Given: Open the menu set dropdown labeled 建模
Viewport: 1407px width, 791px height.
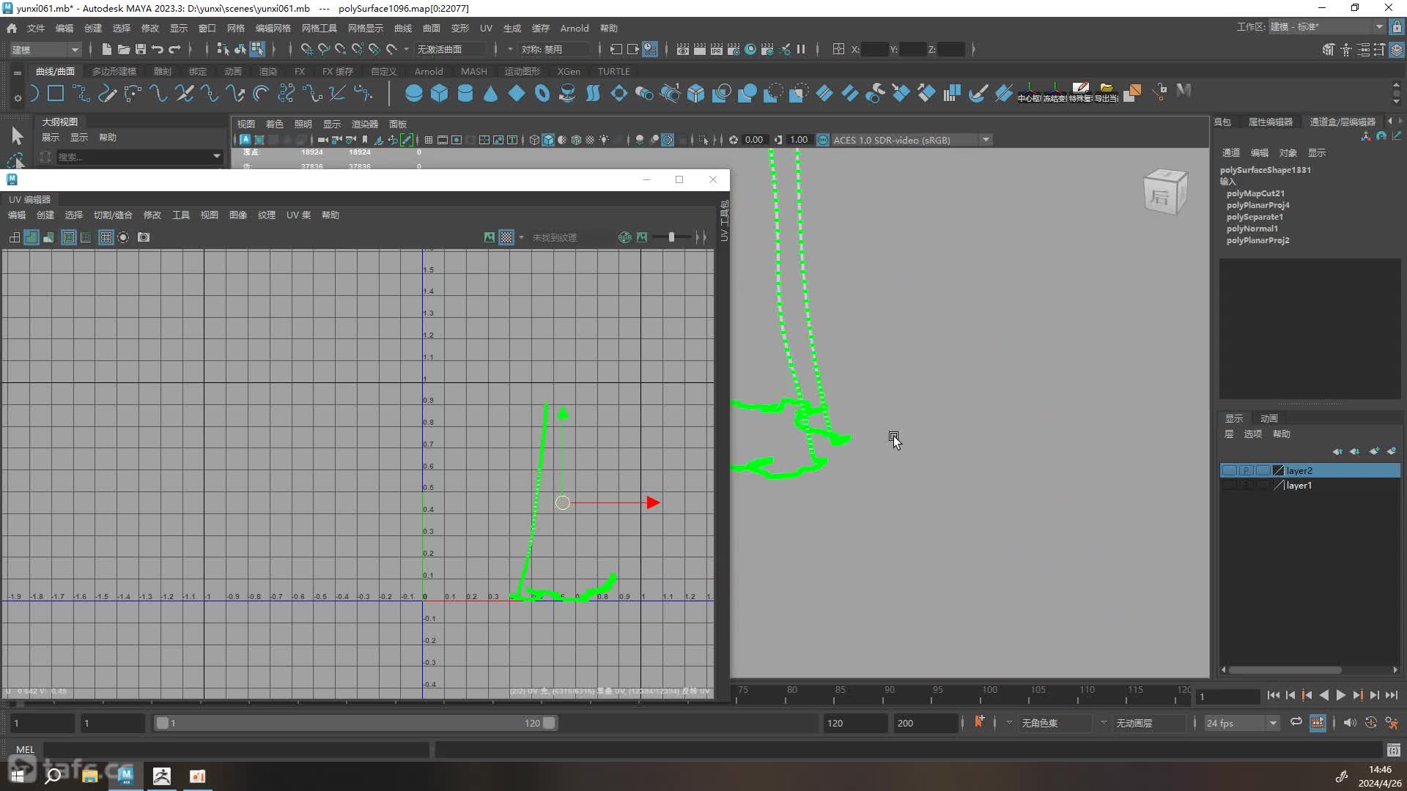Looking at the screenshot, I should coord(45,49).
